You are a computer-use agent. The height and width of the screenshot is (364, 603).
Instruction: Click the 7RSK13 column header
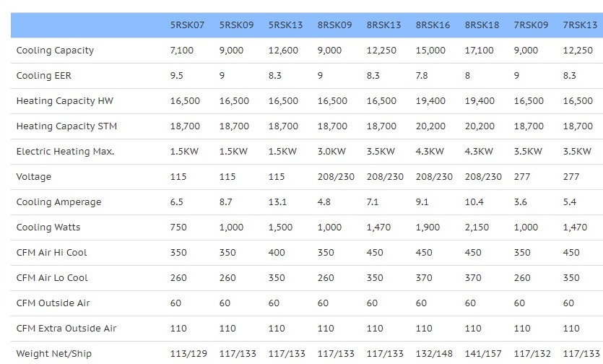580,25
